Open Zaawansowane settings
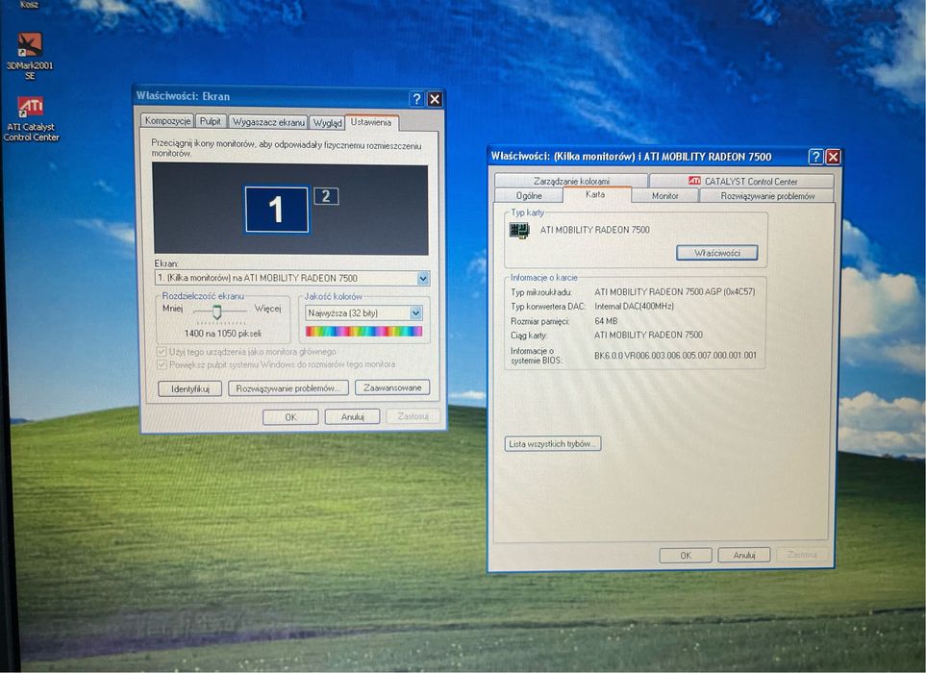The image size is (926, 673). [392, 387]
